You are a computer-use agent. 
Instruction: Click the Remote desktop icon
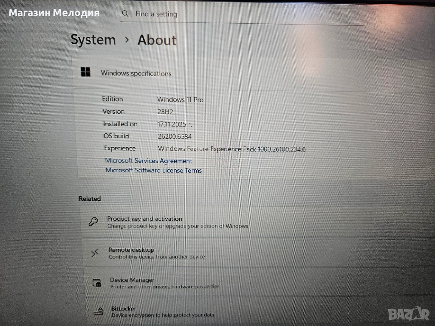(95, 253)
